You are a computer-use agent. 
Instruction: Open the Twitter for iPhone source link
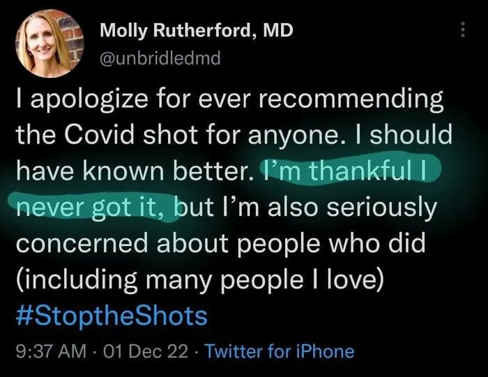[278, 351]
